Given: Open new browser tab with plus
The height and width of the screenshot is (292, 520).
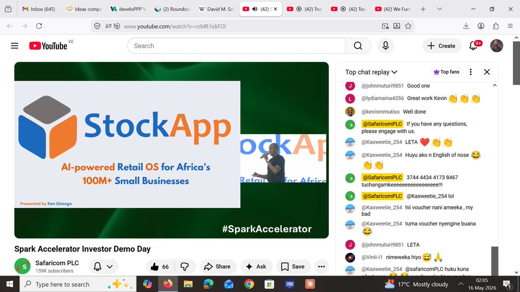Looking at the screenshot, I should (423, 9).
